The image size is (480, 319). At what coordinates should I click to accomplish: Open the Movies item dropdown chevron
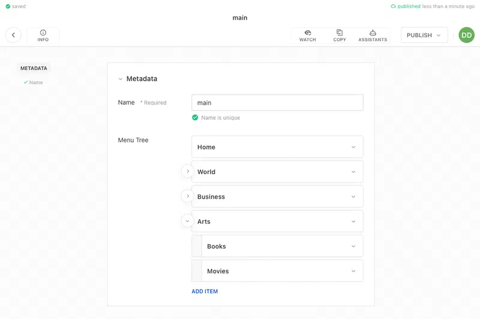tap(353, 271)
